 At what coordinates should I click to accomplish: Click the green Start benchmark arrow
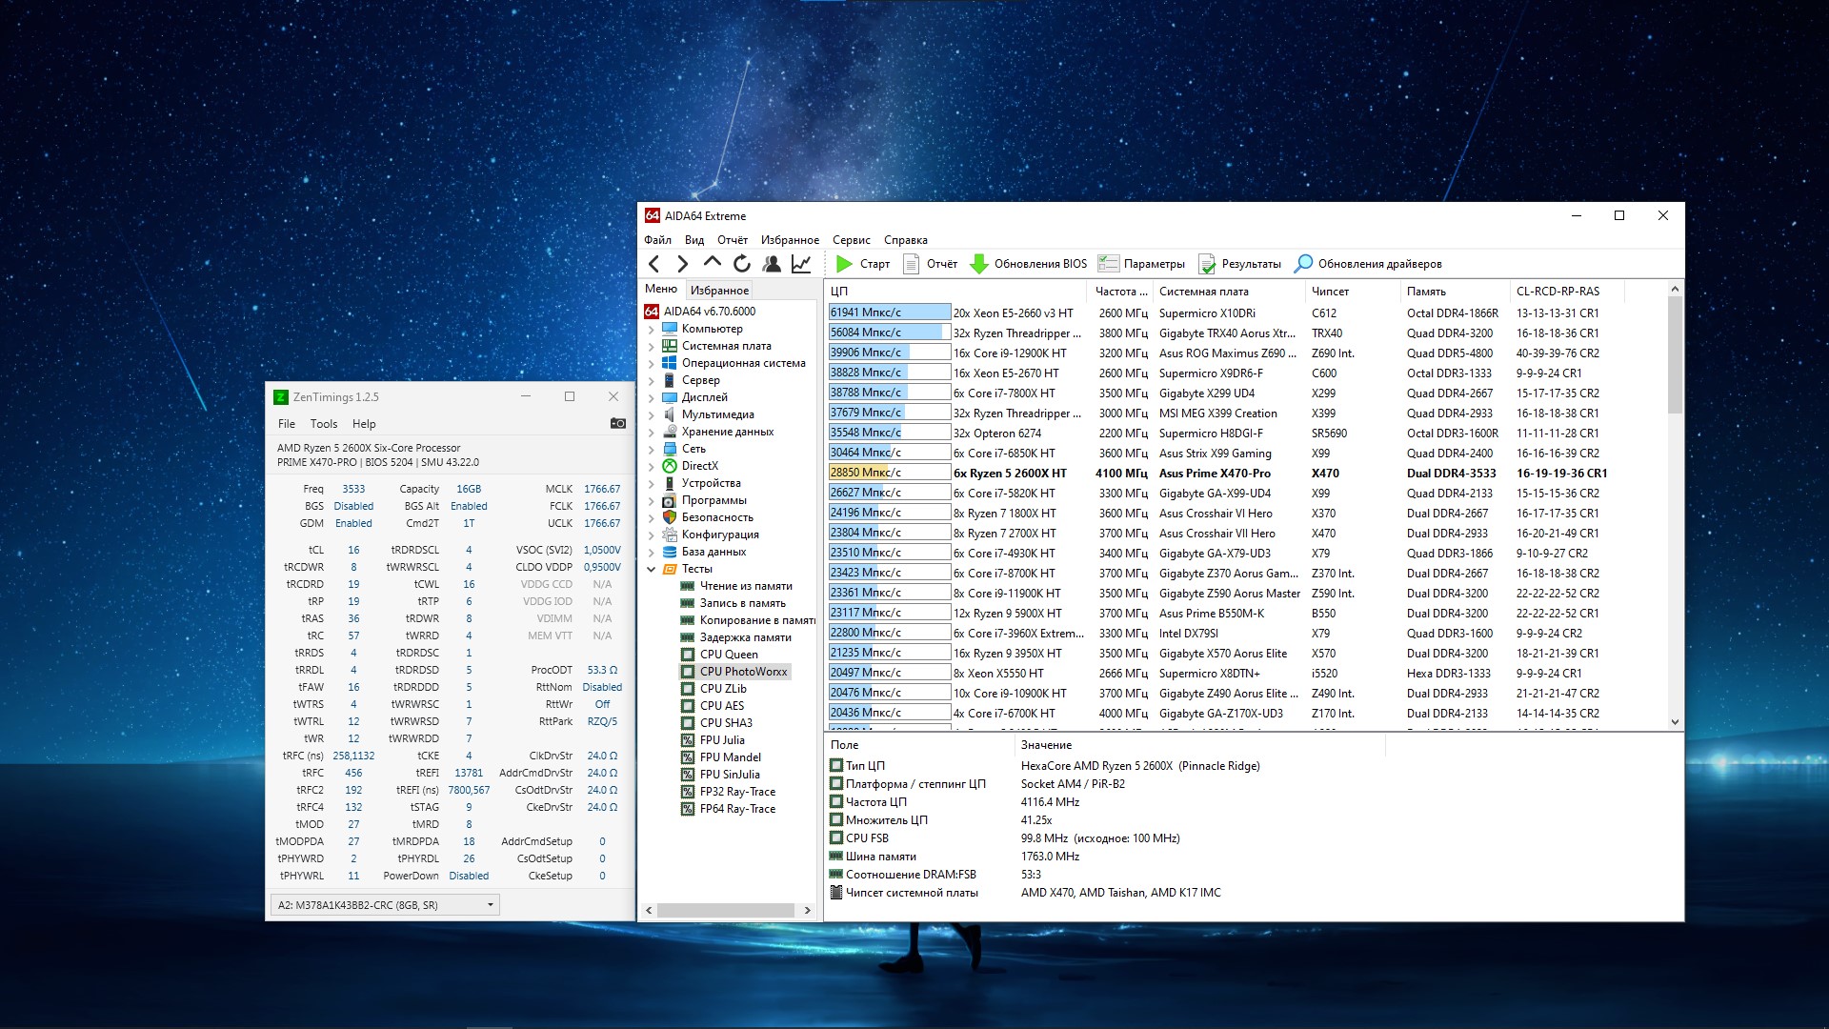pos(844,264)
